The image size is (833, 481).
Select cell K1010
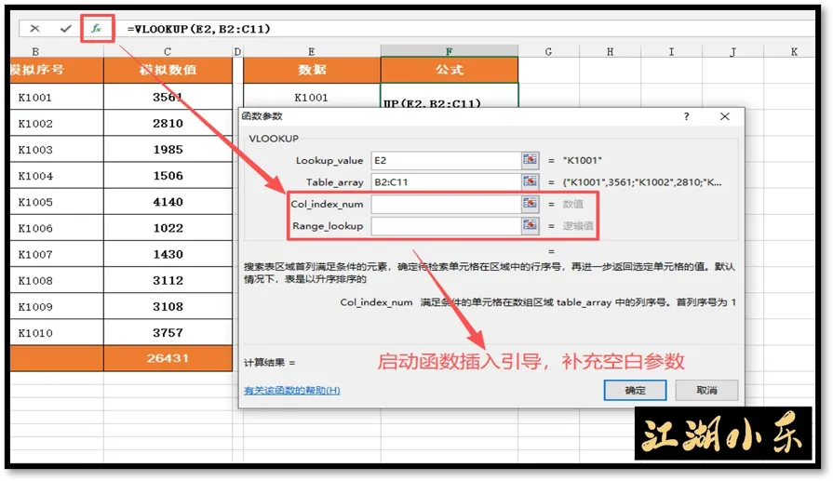click(x=57, y=333)
